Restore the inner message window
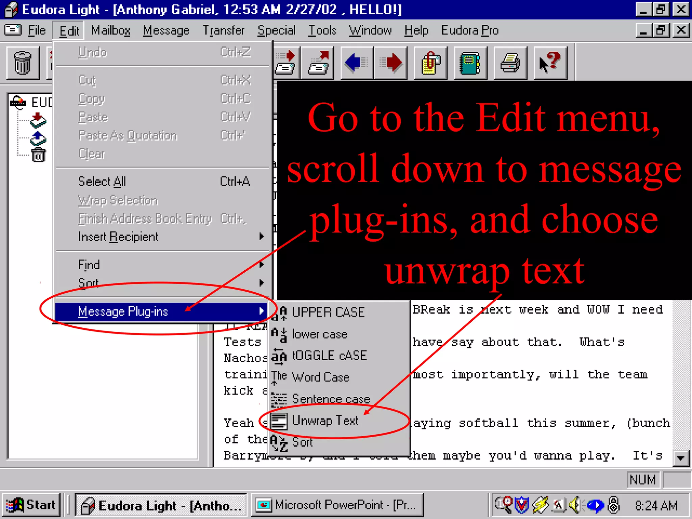This screenshot has height=519, width=692. [662, 30]
